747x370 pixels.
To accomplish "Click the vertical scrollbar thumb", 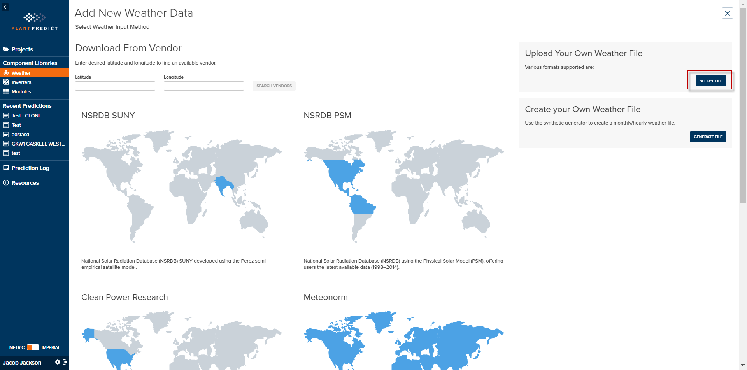I will click(743, 105).
